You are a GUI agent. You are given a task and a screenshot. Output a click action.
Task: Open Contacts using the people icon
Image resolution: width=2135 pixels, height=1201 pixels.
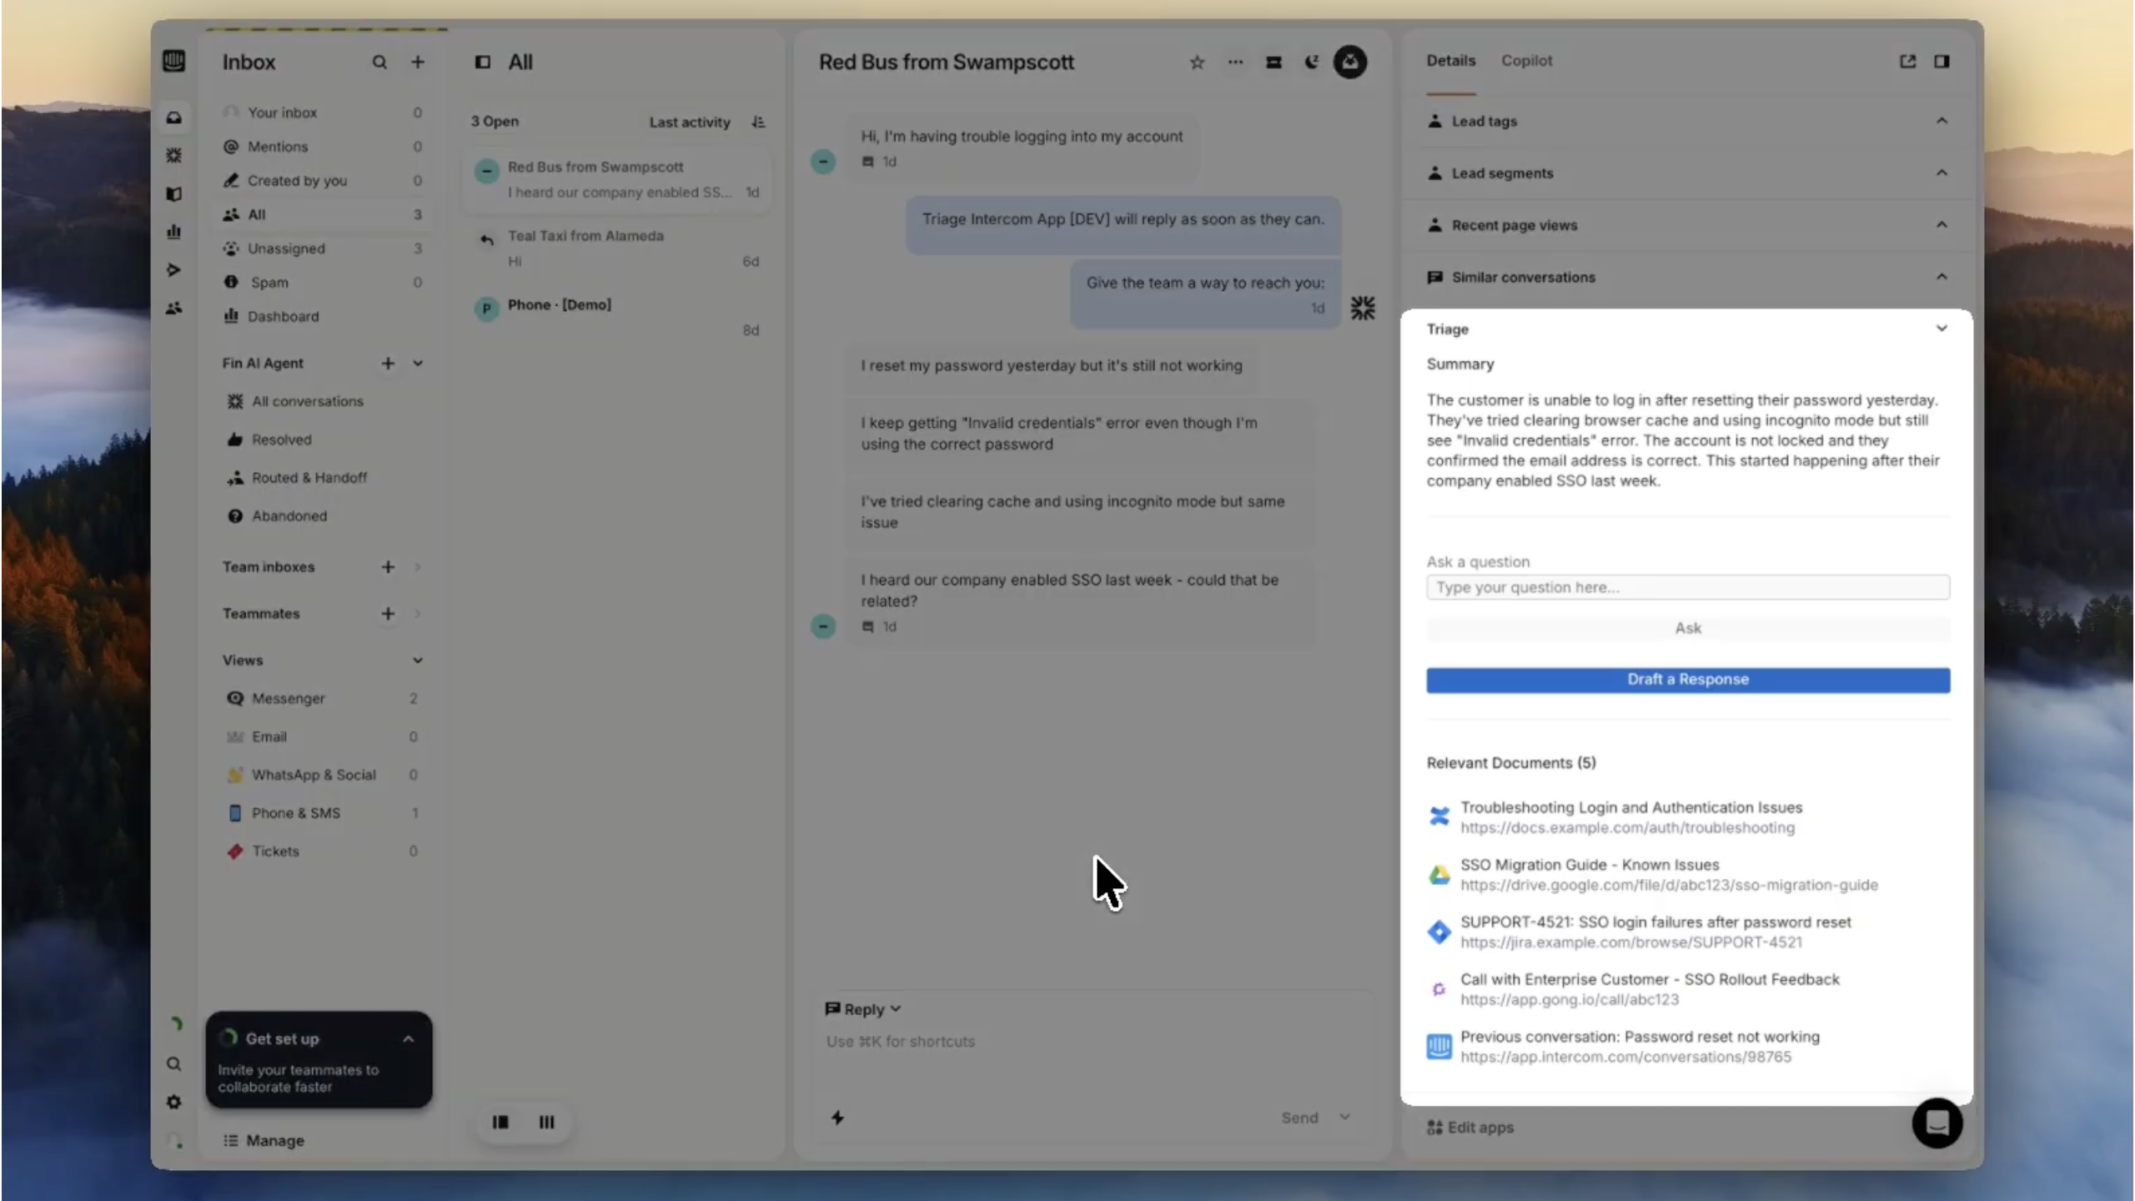(x=174, y=309)
